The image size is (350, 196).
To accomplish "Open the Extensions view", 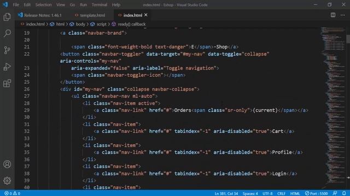I will [7, 83].
